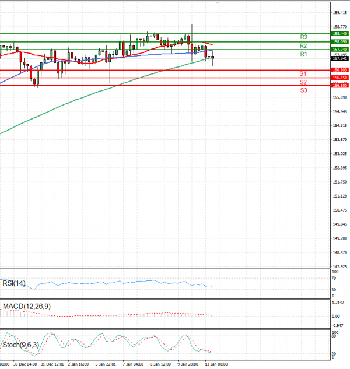Select the S1 support label

303,74
